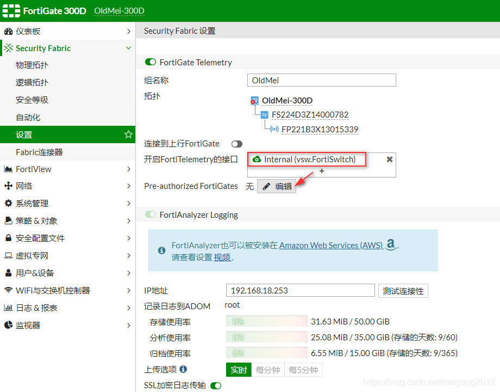Click the Security Fabric star-burst icon

click(x=8, y=48)
